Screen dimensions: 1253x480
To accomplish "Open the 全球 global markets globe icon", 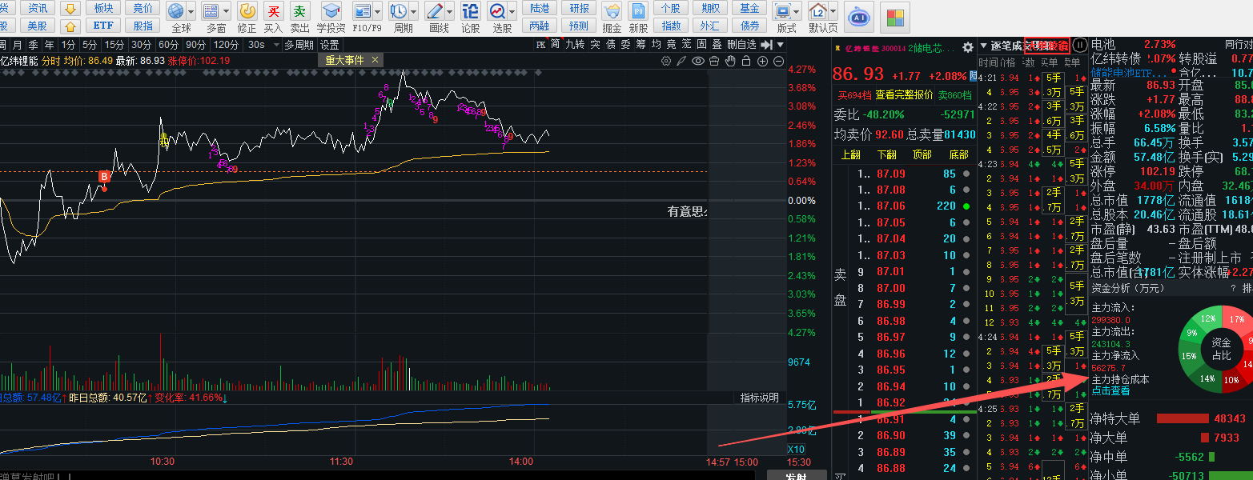I will point(176,11).
